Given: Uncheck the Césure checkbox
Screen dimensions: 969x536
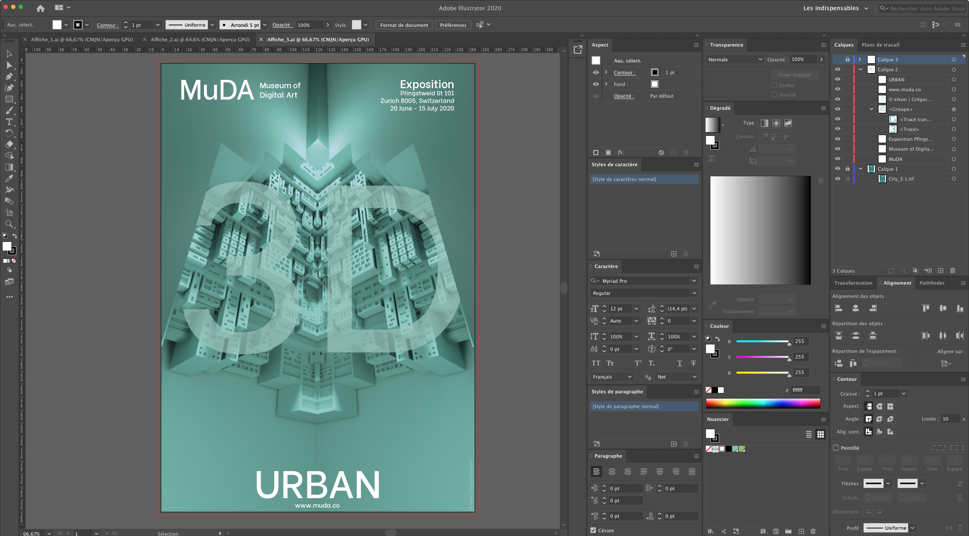Looking at the screenshot, I should 593,530.
